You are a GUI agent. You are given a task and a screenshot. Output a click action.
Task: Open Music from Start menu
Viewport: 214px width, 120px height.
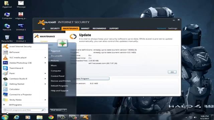click(x=54, y=66)
